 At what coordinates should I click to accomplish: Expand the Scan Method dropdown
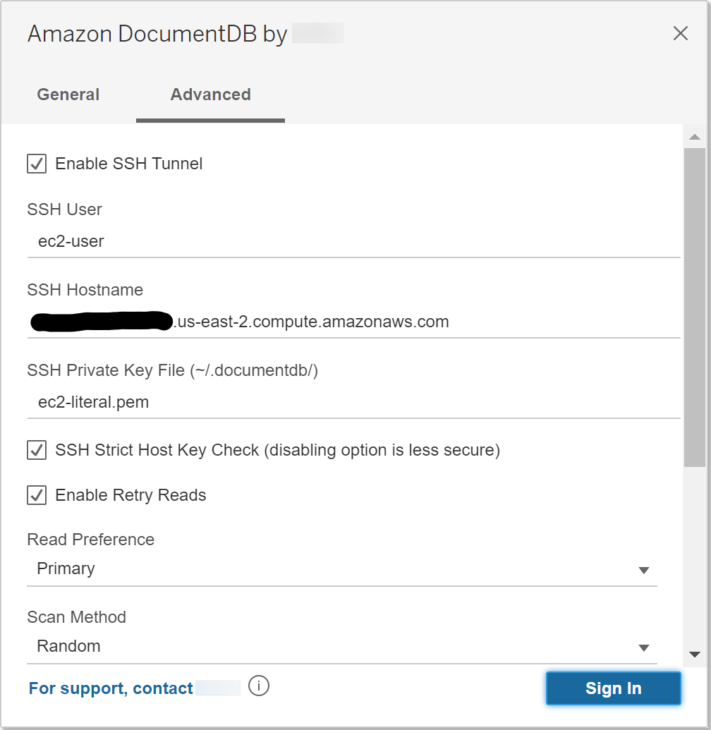(341, 647)
